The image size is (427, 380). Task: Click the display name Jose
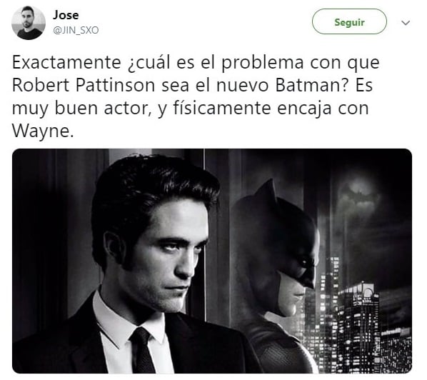click(66, 15)
